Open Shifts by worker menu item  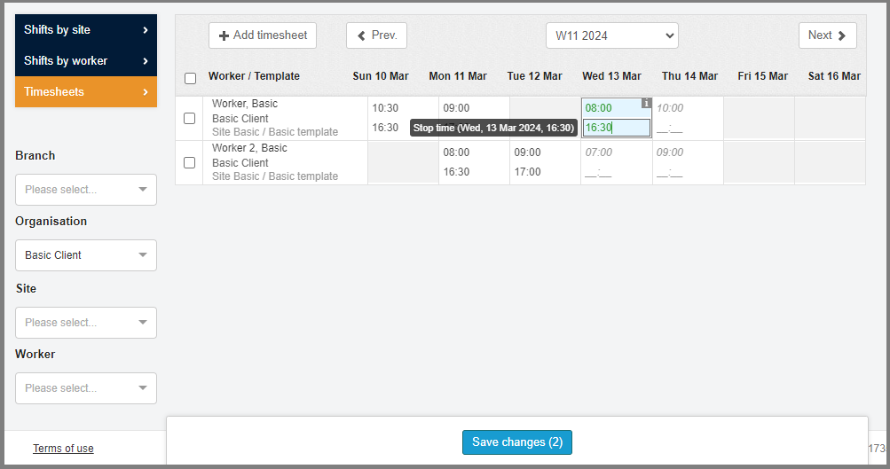(x=86, y=61)
